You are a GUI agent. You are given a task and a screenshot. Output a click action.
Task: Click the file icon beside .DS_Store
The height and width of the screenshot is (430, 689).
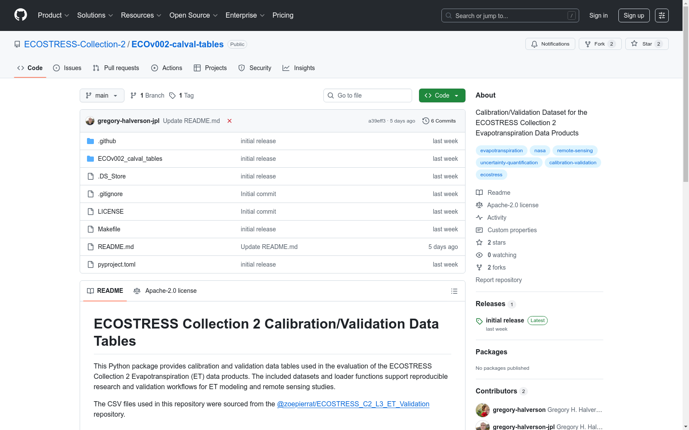[90, 176]
